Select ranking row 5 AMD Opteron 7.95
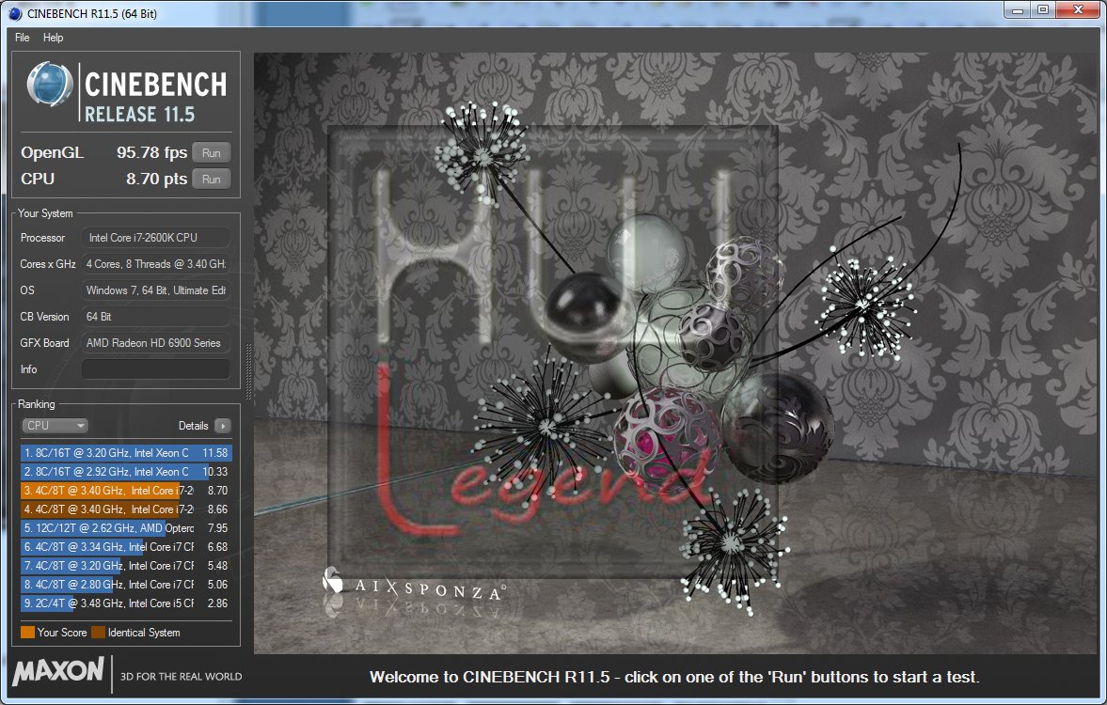The image size is (1107, 705). pos(126,528)
